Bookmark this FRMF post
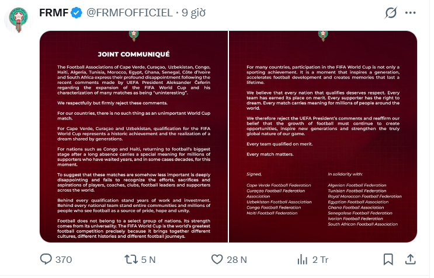Screen dimensions: 434x278 [x=388, y=259]
